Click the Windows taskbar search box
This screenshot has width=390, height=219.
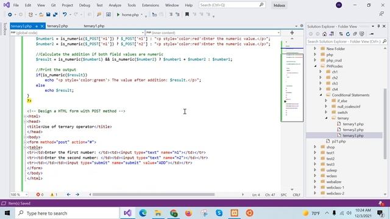67,213
